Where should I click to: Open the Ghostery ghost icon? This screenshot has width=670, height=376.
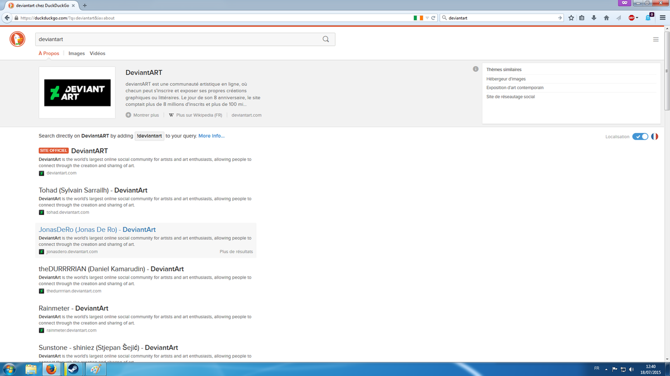pyautogui.click(x=649, y=17)
